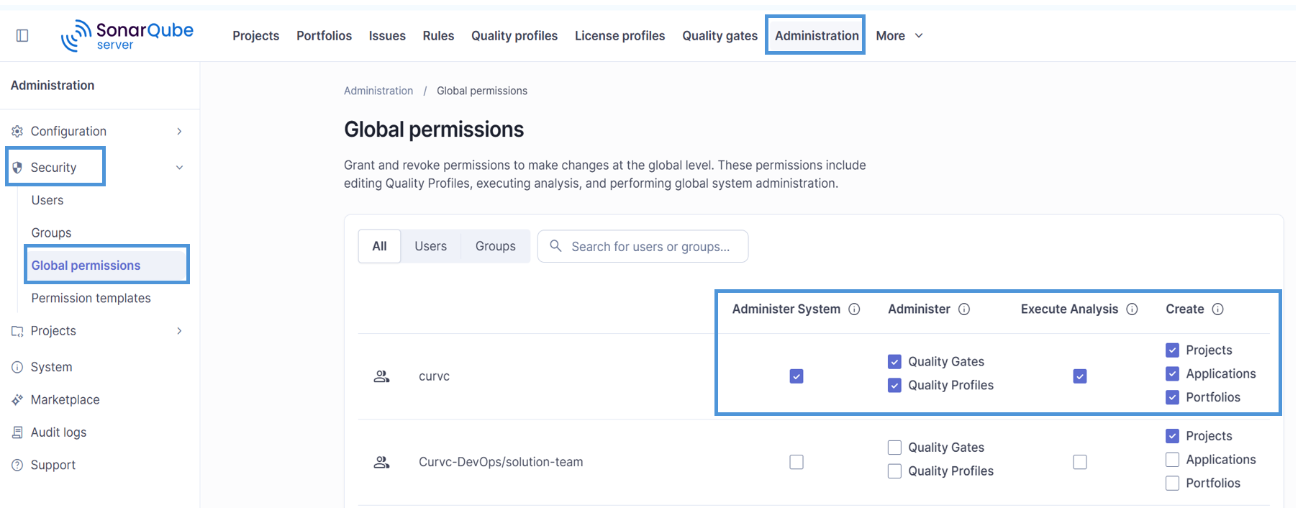Click the Marketplace sparkle icon
1298x531 pixels.
tap(17, 400)
